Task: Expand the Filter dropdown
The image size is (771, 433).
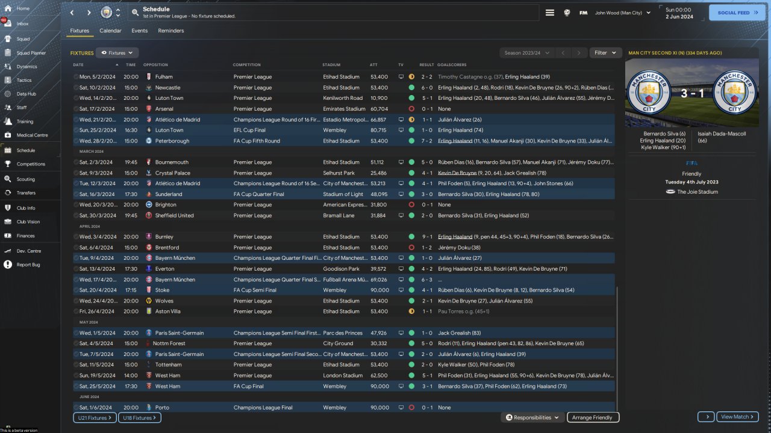Action: pos(605,53)
